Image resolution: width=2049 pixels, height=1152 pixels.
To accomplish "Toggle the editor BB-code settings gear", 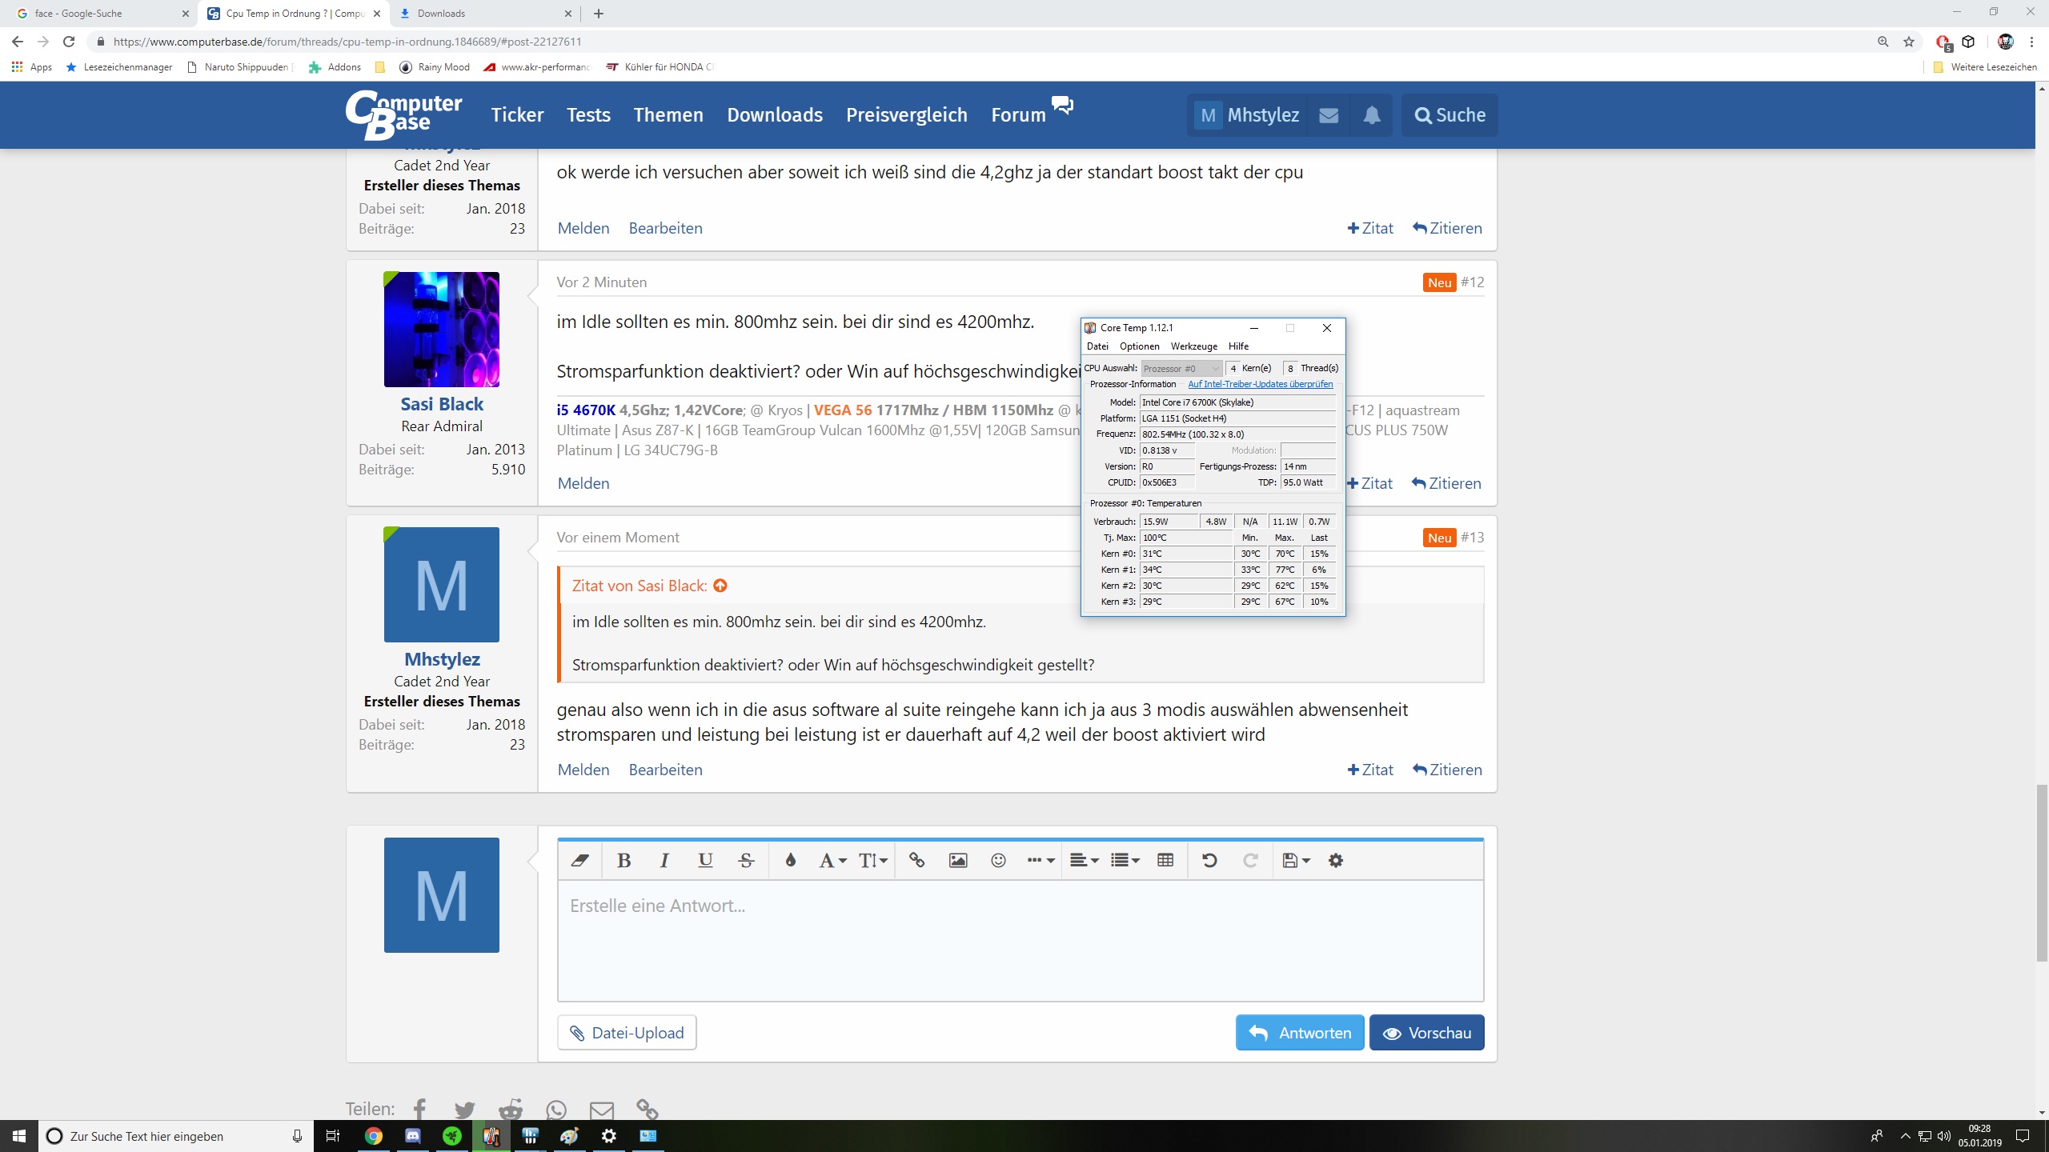I will pos(1336,861).
